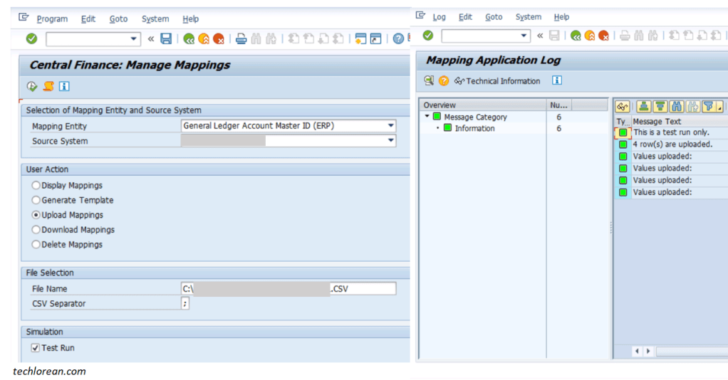Open System menu in Manage Mappings window
This screenshot has height=380, width=728.
pos(155,19)
